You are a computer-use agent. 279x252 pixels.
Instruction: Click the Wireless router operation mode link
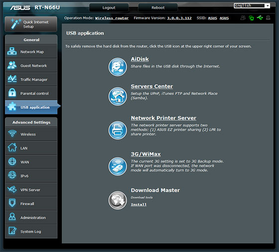click(x=112, y=18)
